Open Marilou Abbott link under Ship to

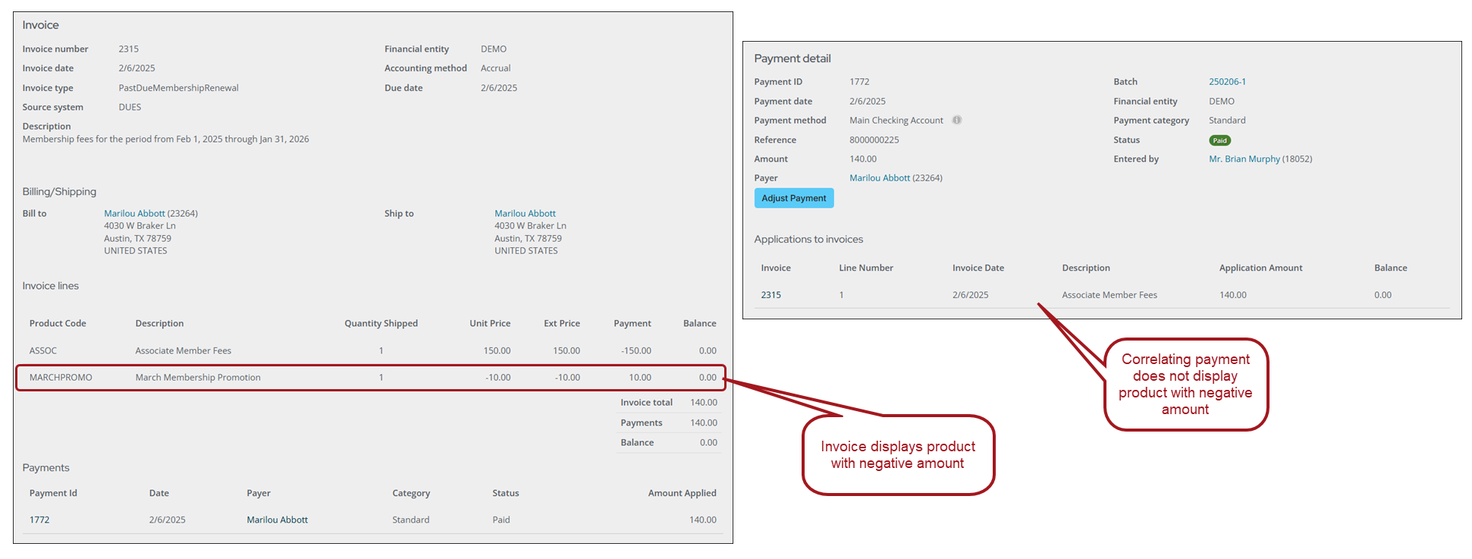click(525, 213)
